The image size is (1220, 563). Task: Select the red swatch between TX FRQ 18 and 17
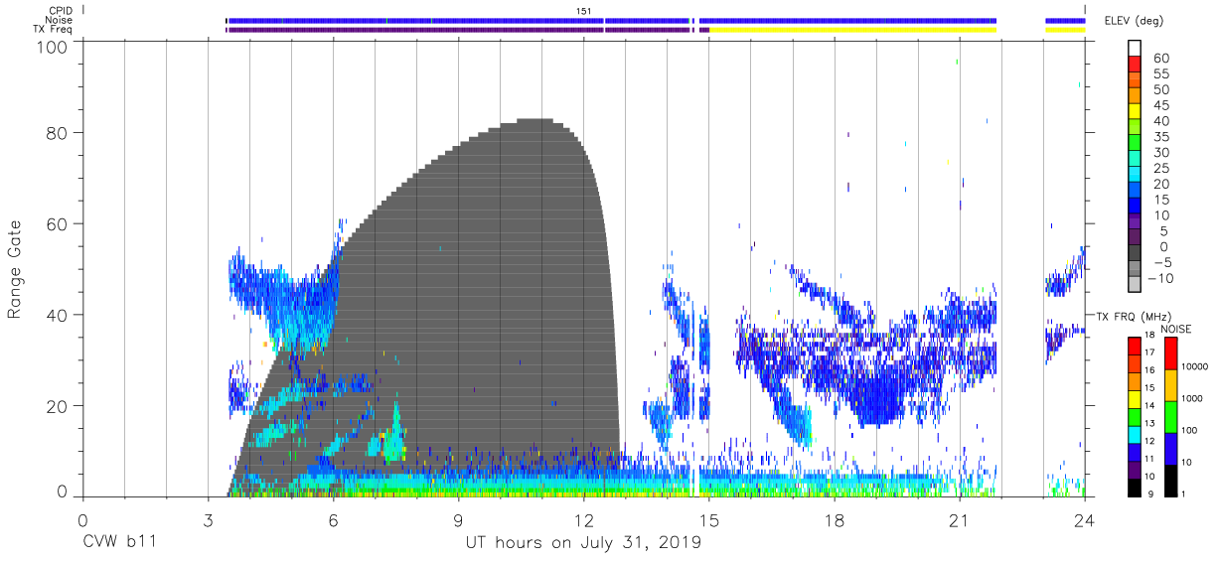(x=1135, y=346)
